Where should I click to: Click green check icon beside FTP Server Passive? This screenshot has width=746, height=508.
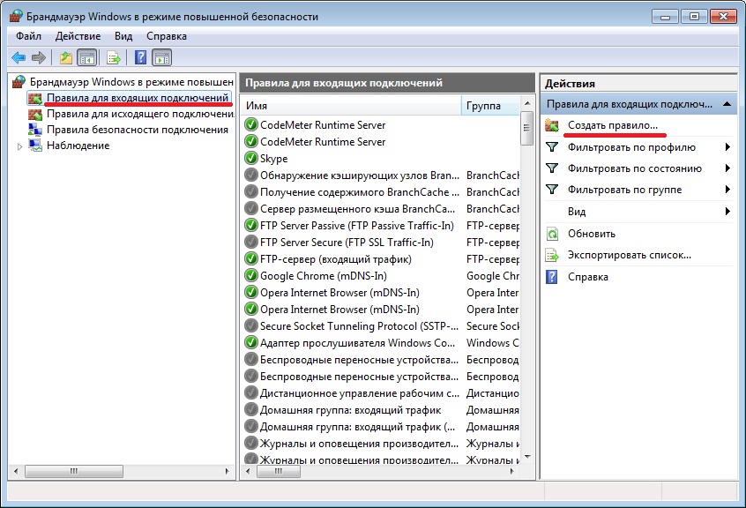pos(250,226)
